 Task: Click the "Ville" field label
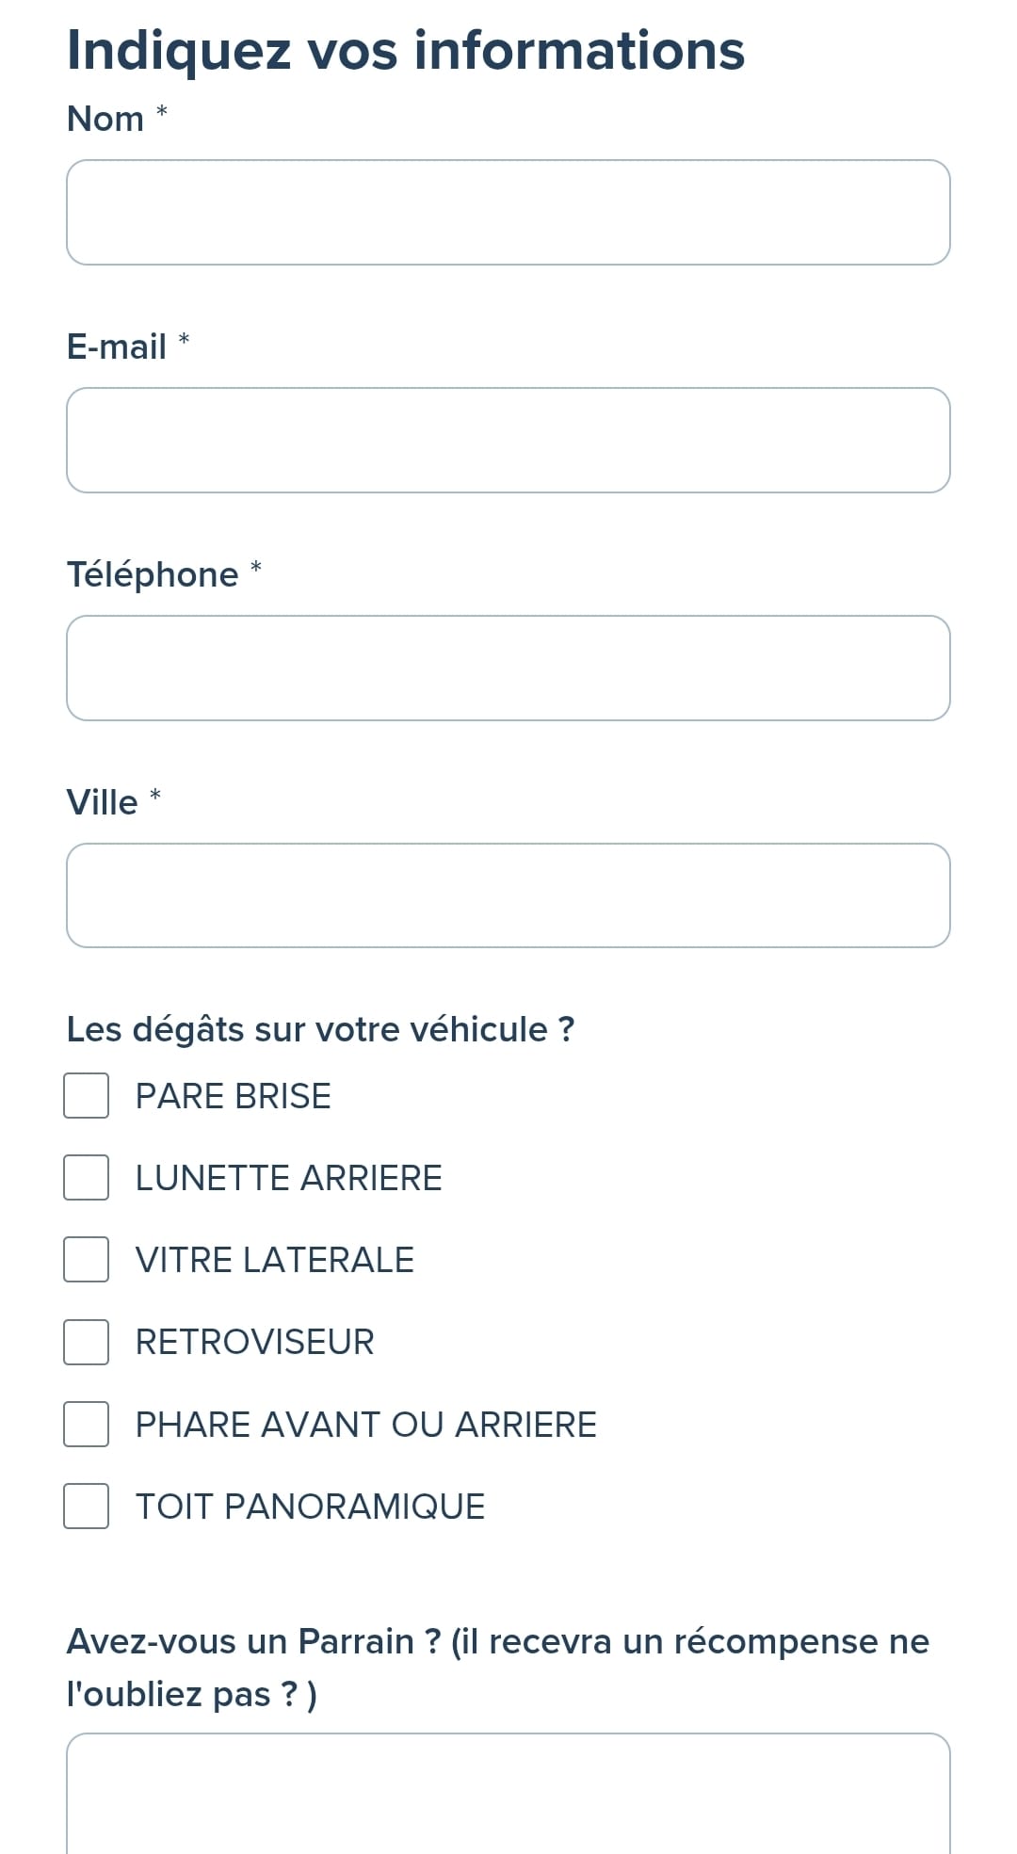[x=102, y=803]
